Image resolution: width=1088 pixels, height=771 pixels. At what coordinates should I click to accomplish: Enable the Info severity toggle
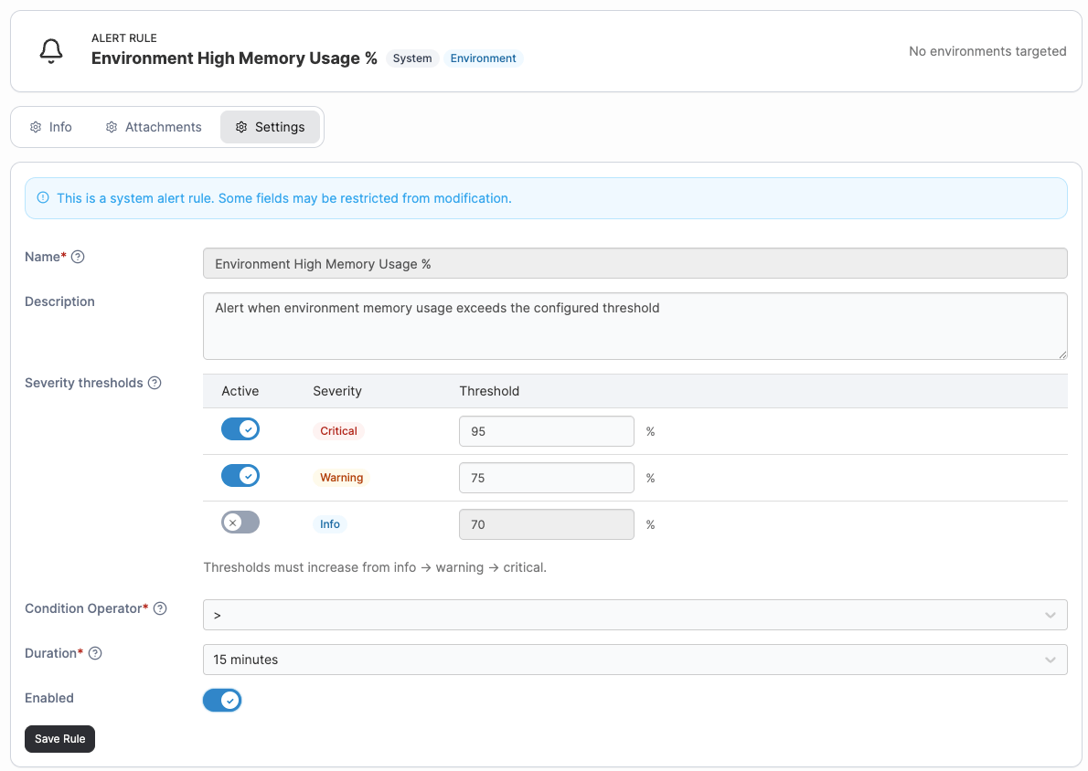tap(240, 523)
